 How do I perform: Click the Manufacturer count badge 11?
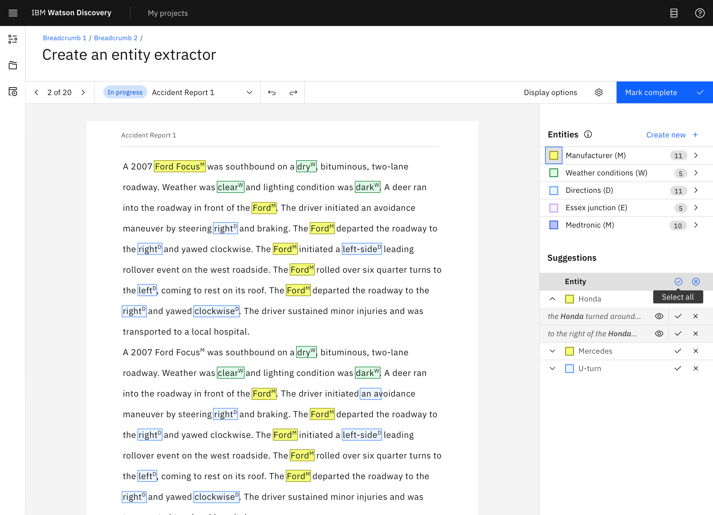(x=678, y=156)
